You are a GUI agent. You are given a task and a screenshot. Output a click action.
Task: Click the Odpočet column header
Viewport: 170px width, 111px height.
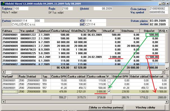click(149, 31)
